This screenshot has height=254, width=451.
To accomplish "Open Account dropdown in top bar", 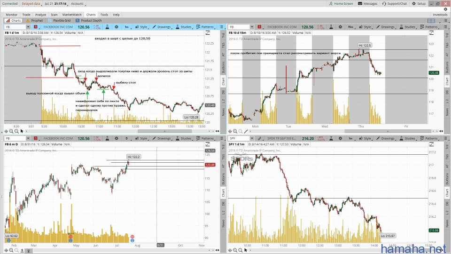I will coord(78,4).
